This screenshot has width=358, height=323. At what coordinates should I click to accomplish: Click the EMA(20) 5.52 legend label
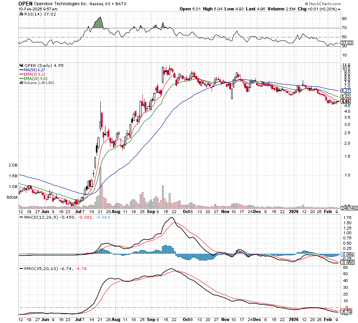click(36, 78)
